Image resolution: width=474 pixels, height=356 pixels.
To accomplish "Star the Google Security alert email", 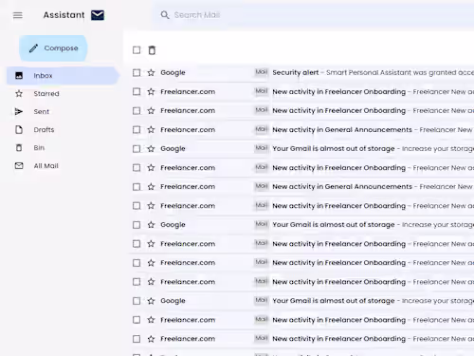I will [151, 73].
